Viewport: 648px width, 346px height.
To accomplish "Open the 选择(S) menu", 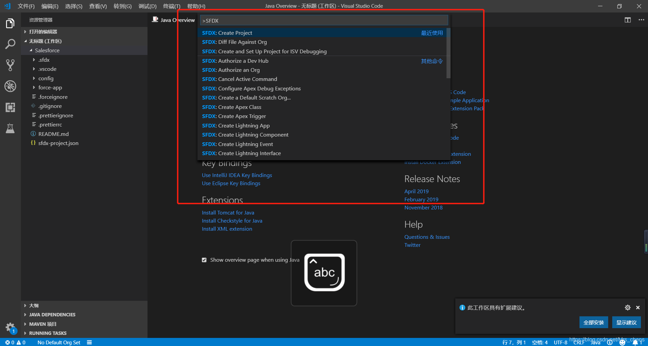I will click(x=74, y=6).
